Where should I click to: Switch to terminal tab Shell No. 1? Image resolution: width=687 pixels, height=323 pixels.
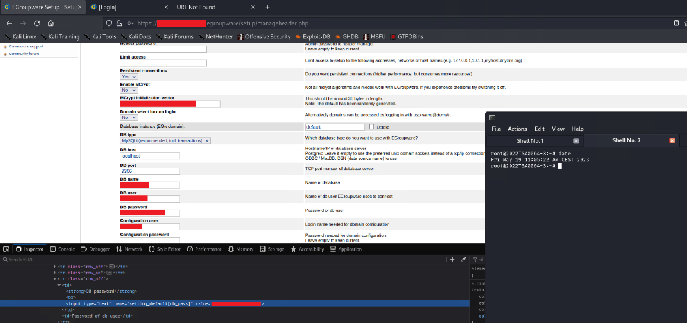(x=530, y=140)
